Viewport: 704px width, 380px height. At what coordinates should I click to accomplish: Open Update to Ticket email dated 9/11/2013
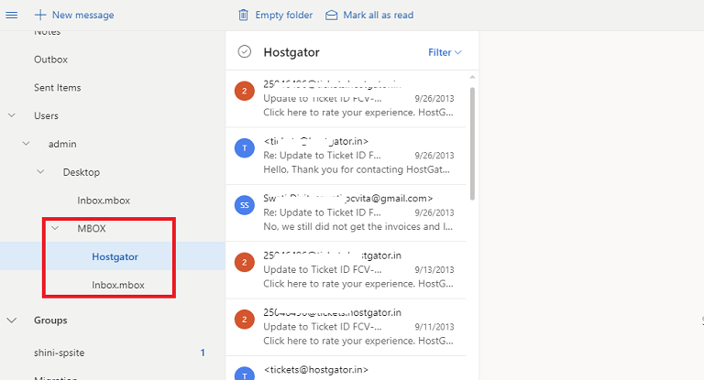[346, 327]
